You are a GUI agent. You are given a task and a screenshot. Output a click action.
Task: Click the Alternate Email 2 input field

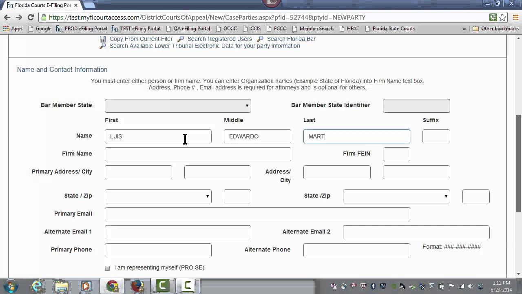coord(416,232)
